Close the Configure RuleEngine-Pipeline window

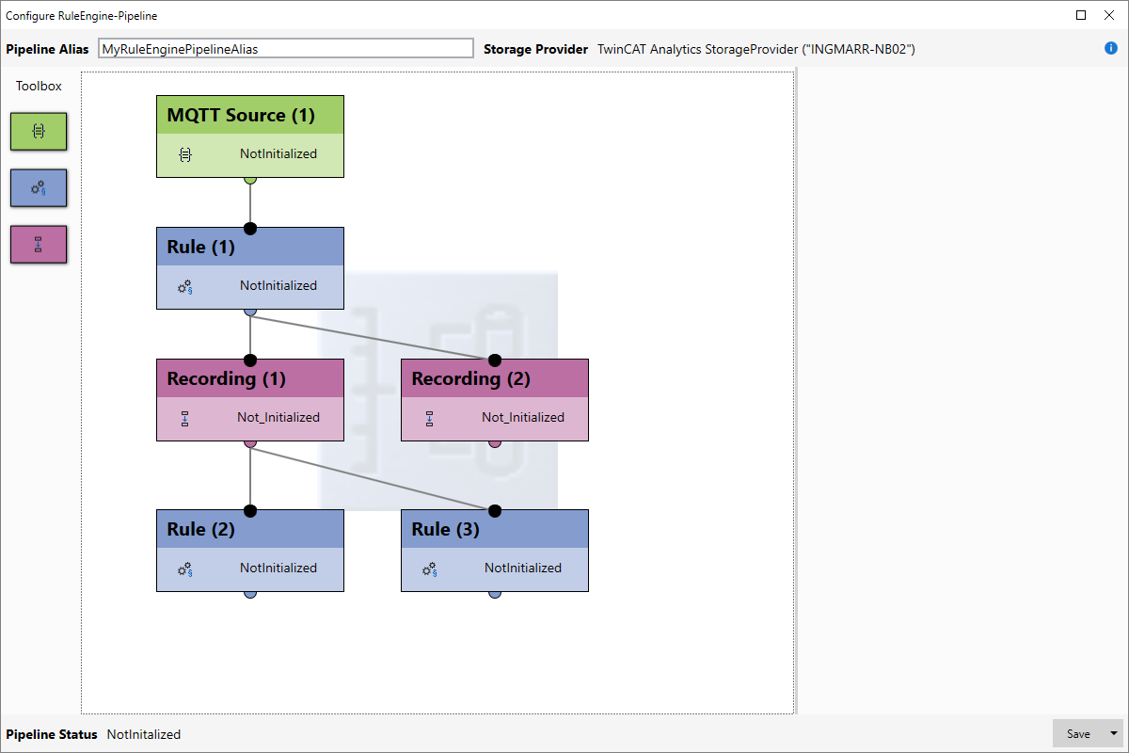click(1109, 15)
